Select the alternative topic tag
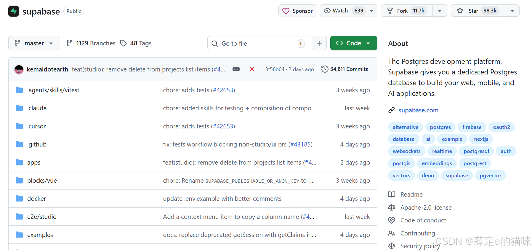The height and width of the screenshot is (250, 532). [406, 127]
